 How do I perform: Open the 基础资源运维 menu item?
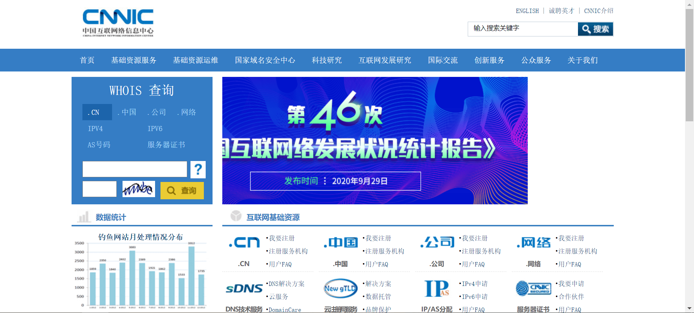point(196,60)
